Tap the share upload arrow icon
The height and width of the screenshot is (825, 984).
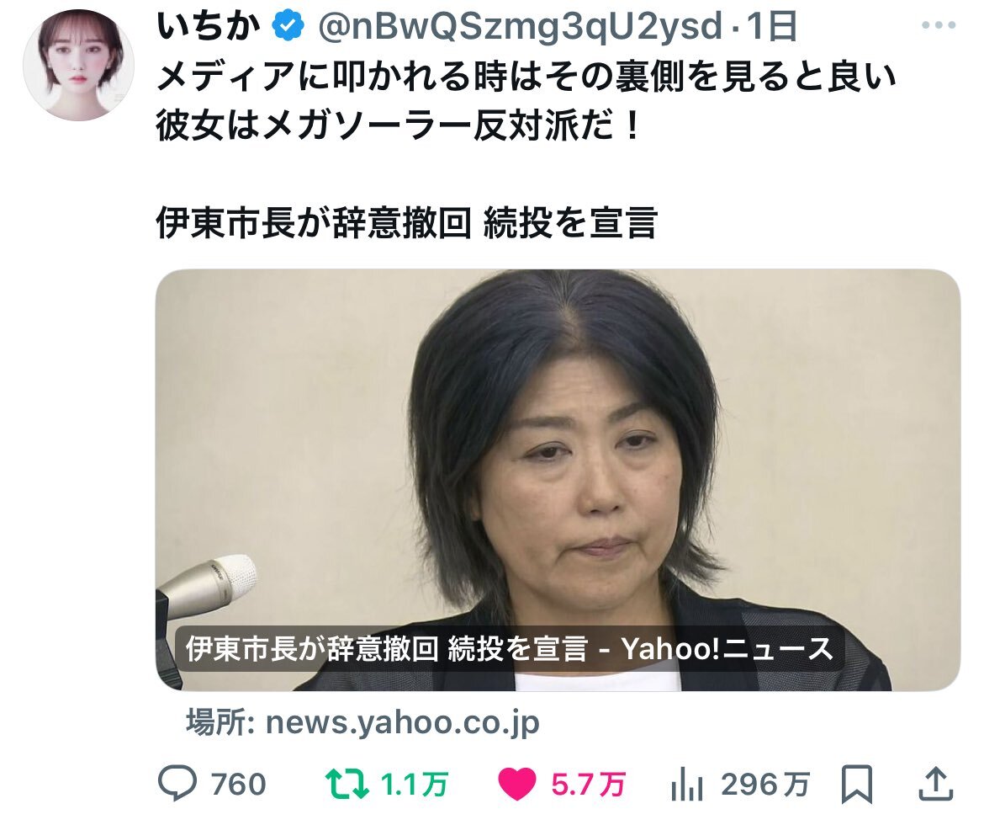pyautogui.click(x=936, y=784)
